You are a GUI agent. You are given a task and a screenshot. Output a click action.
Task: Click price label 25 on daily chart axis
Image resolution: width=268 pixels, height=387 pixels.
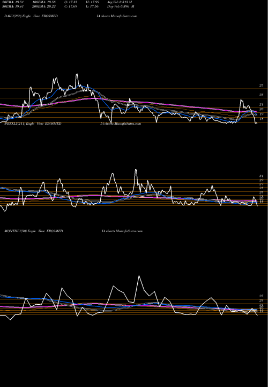pos(261,85)
